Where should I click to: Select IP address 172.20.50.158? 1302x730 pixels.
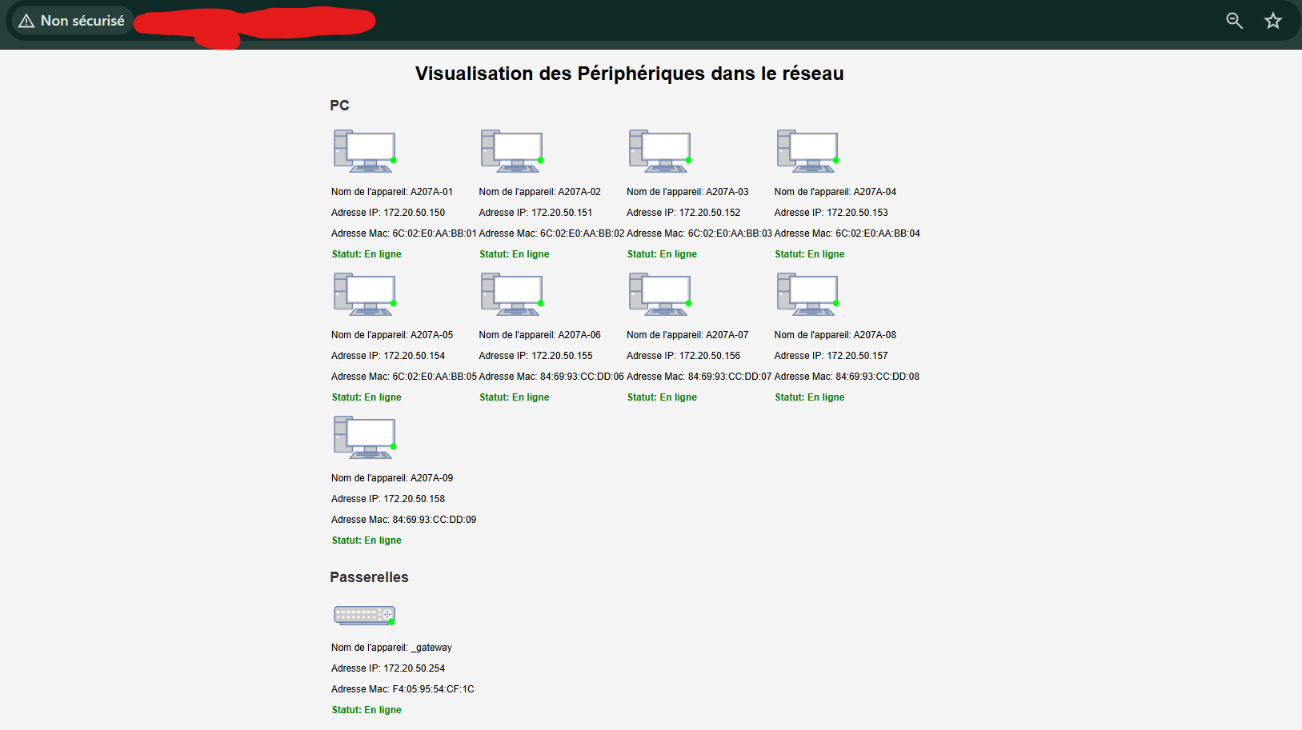coord(415,499)
